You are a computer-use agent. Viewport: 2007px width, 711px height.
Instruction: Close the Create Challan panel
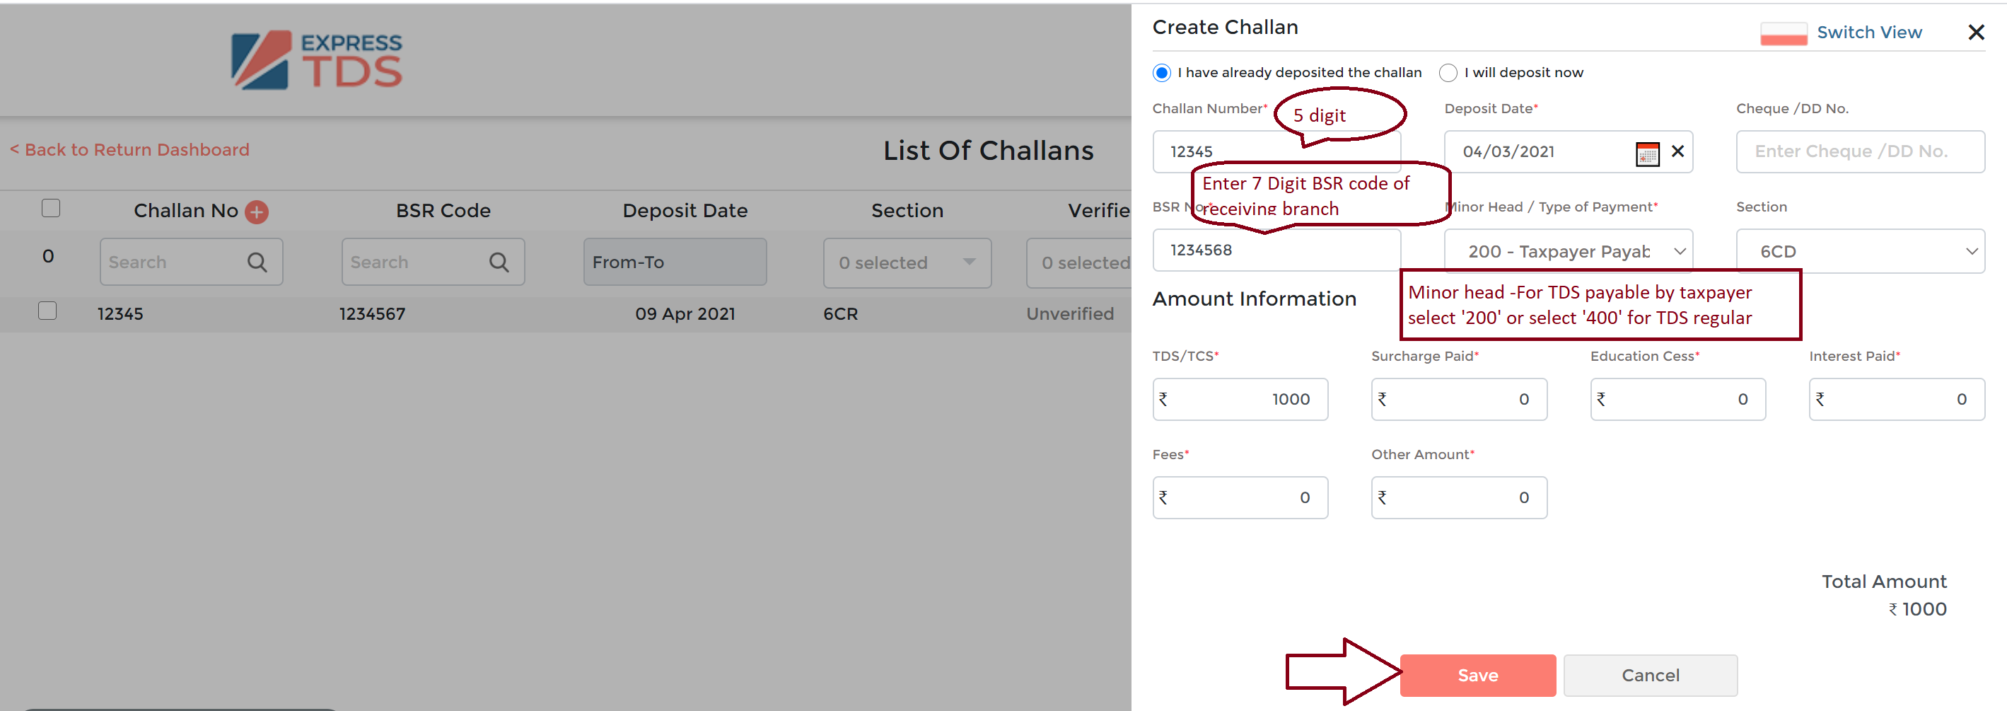tap(1976, 33)
